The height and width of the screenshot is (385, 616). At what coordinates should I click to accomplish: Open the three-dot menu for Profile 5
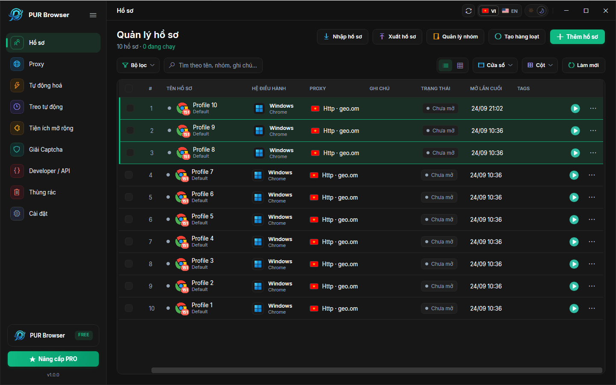point(592,220)
